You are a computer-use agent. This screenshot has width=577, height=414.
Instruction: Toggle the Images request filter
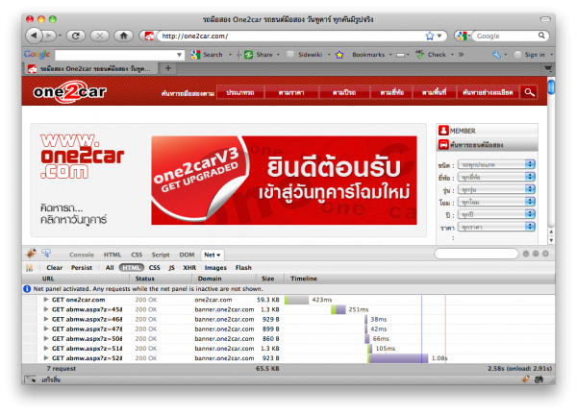[215, 267]
